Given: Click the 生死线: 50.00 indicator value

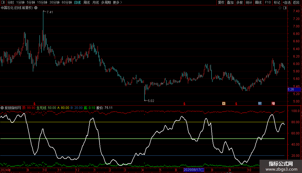Looking at the screenshot, I should 46,108.
